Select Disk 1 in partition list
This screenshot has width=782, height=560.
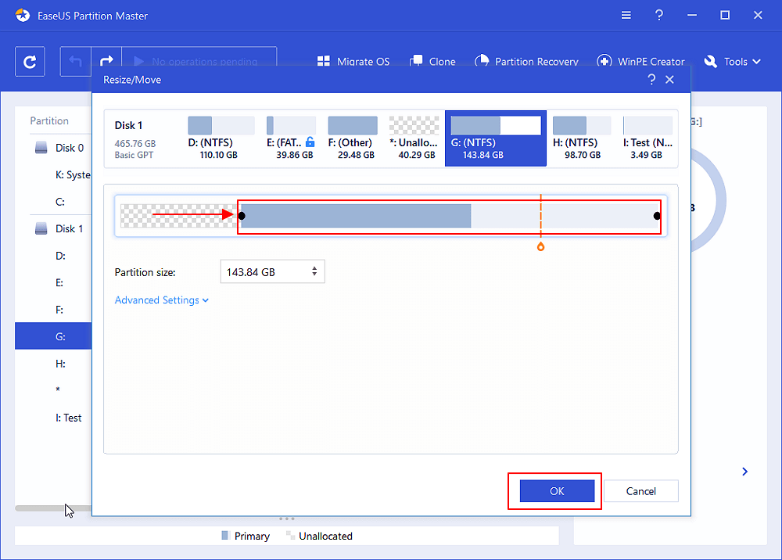click(x=60, y=228)
